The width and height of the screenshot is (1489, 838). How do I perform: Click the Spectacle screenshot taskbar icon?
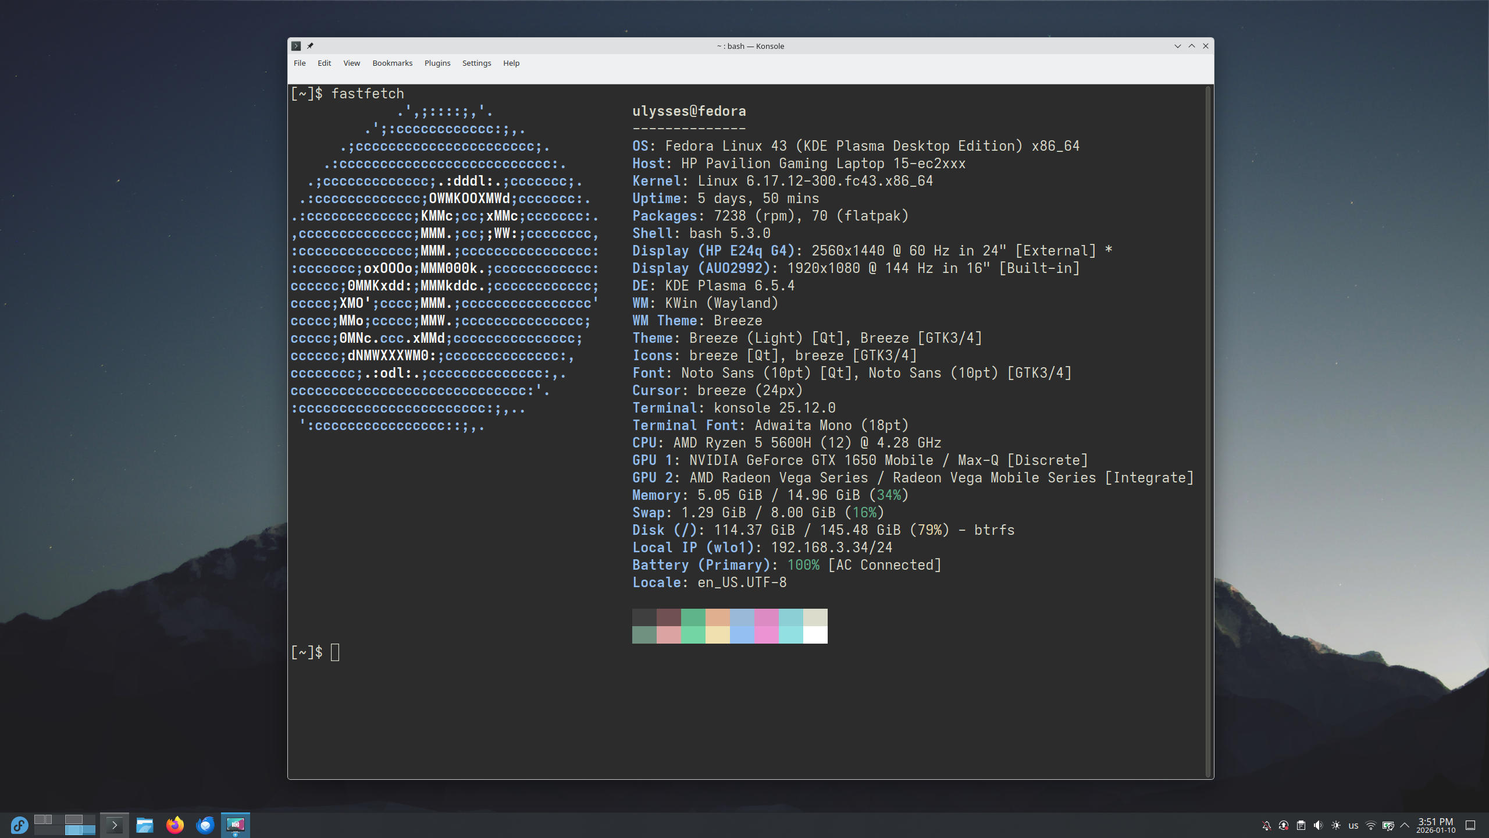(x=235, y=825)
